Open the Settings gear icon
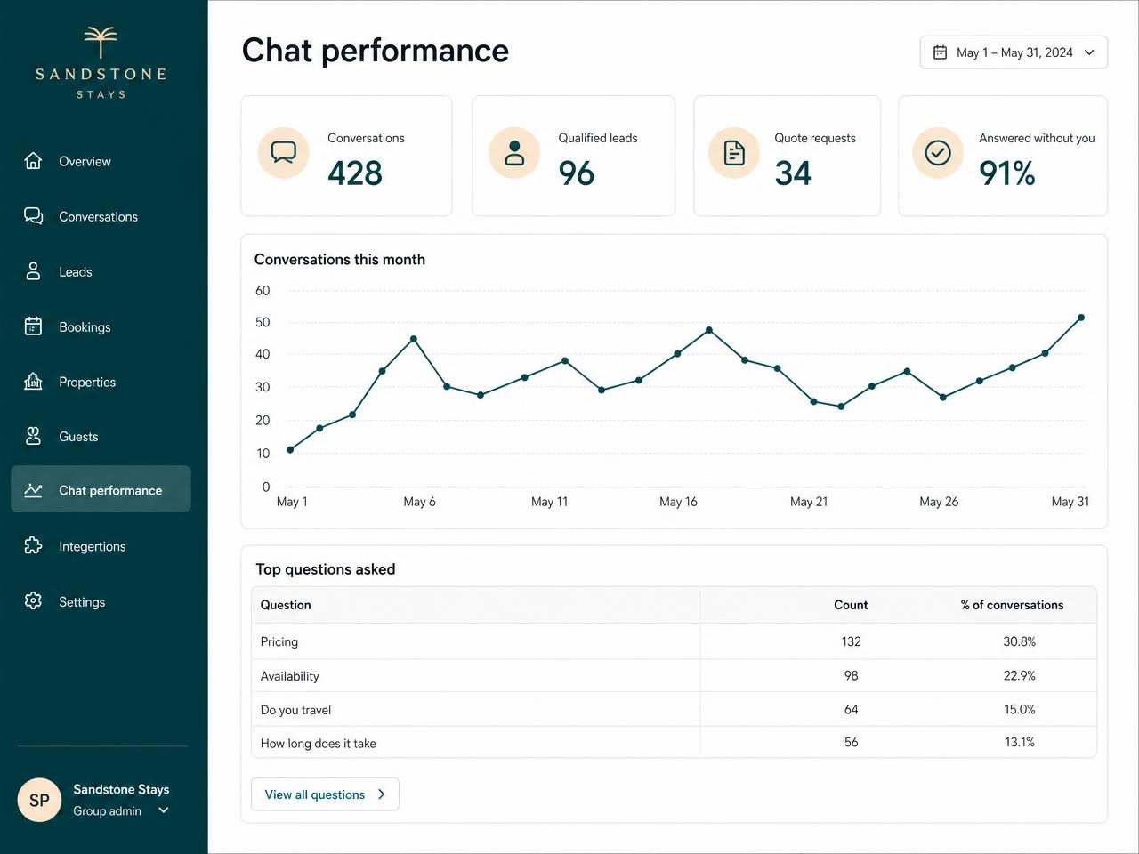Viewport: 1139px width, 854px height. [33, 600]
